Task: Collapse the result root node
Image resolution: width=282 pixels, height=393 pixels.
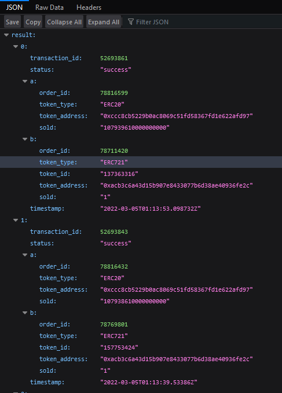Action: (6, 35)
